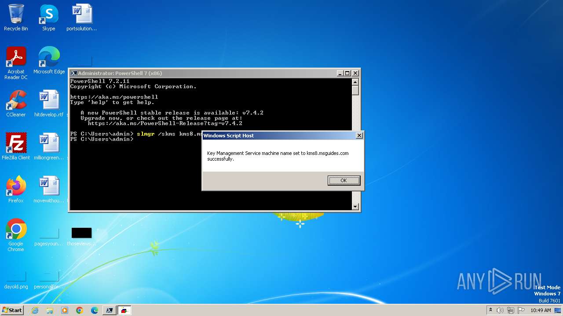Screen dimensions: 563x316
Task: Launch FileZilla Client from desktop
Action: 16,147
